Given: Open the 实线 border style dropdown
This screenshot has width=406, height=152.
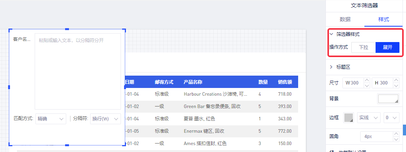Looking at the screenshot, I should 369,118.
